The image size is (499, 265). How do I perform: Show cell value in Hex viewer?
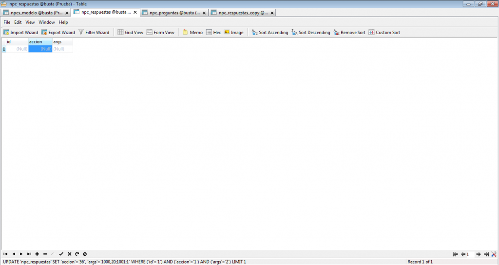(x=213, y=33)
